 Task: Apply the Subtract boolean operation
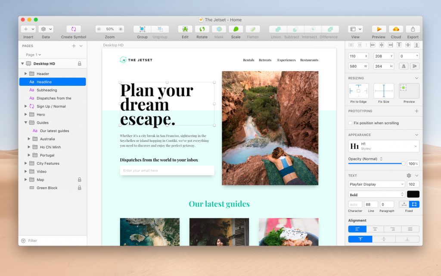292,29
